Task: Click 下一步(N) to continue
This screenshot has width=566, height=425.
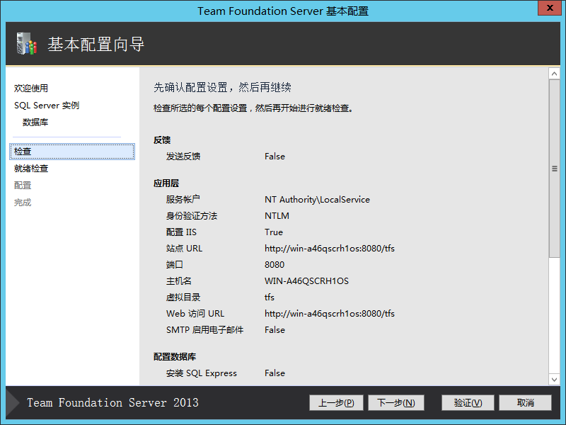Action: (396, 402)
